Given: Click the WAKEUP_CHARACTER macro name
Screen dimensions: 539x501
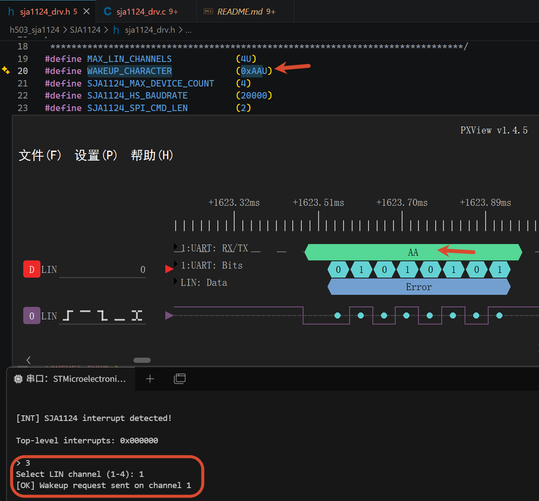Looking at the screenshot, I should point(130,71).
